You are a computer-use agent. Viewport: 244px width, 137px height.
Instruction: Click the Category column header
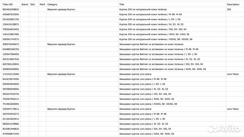(x=53, y=4)
